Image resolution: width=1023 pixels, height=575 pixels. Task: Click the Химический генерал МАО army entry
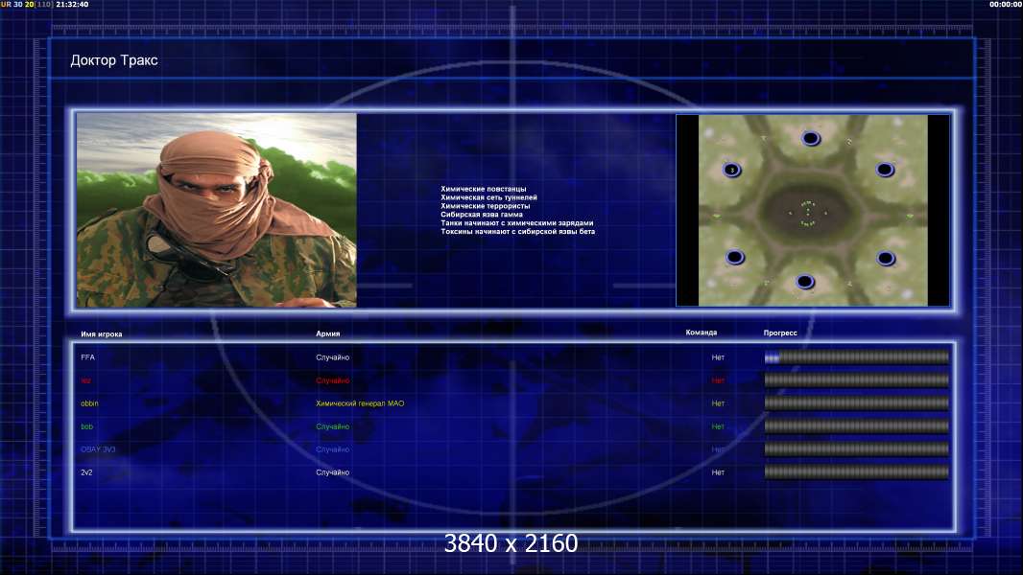[360, 403]
